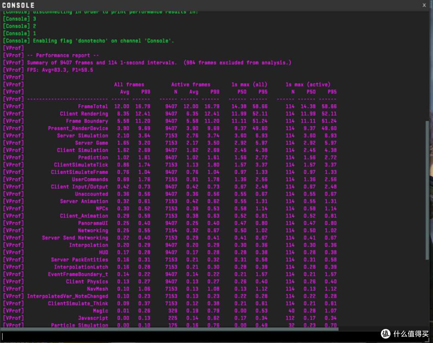This screenshot has width=433, height=343.
Task: Click the "Present_RenderDevice" row label
Action: [78, 128]
